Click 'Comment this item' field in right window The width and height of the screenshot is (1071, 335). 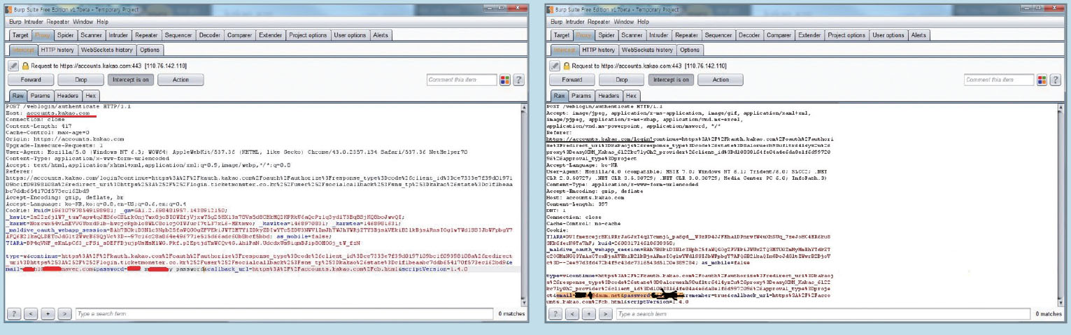pos(999,80)
